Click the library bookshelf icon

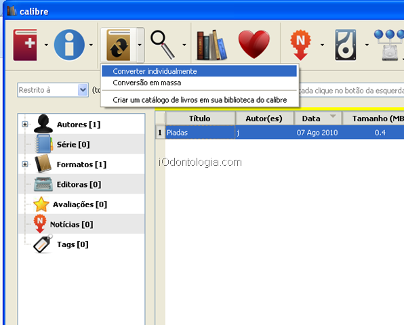pyautogui.click(x=211, y=45)
